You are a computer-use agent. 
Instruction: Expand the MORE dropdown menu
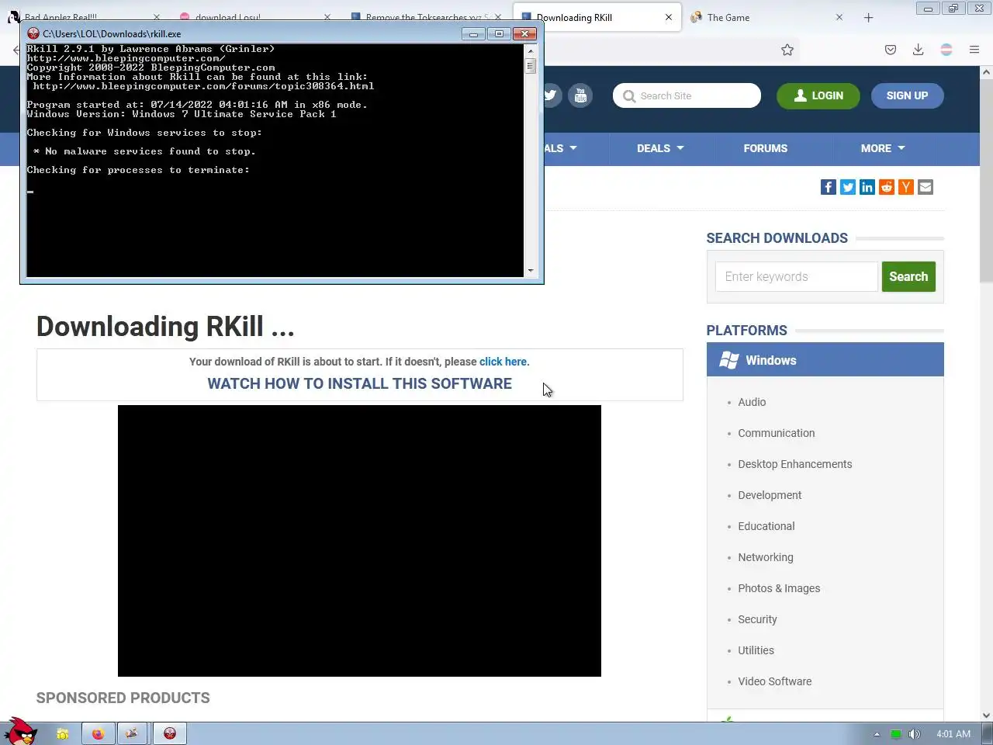coord(883,148)
